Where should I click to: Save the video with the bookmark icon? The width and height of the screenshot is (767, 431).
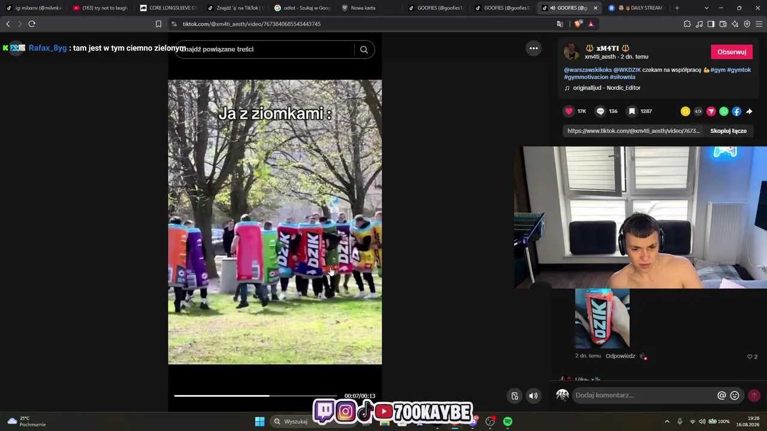coord(632,111)
